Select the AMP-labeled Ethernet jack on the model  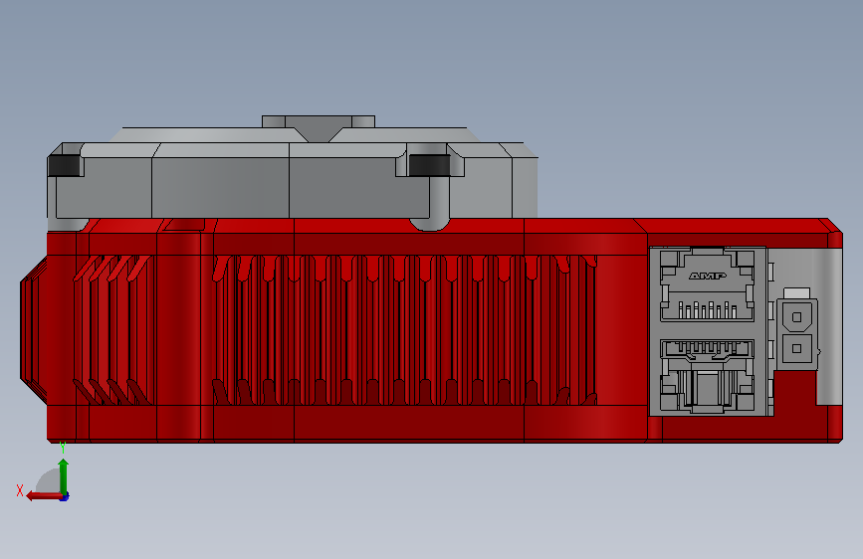[708, 286]
